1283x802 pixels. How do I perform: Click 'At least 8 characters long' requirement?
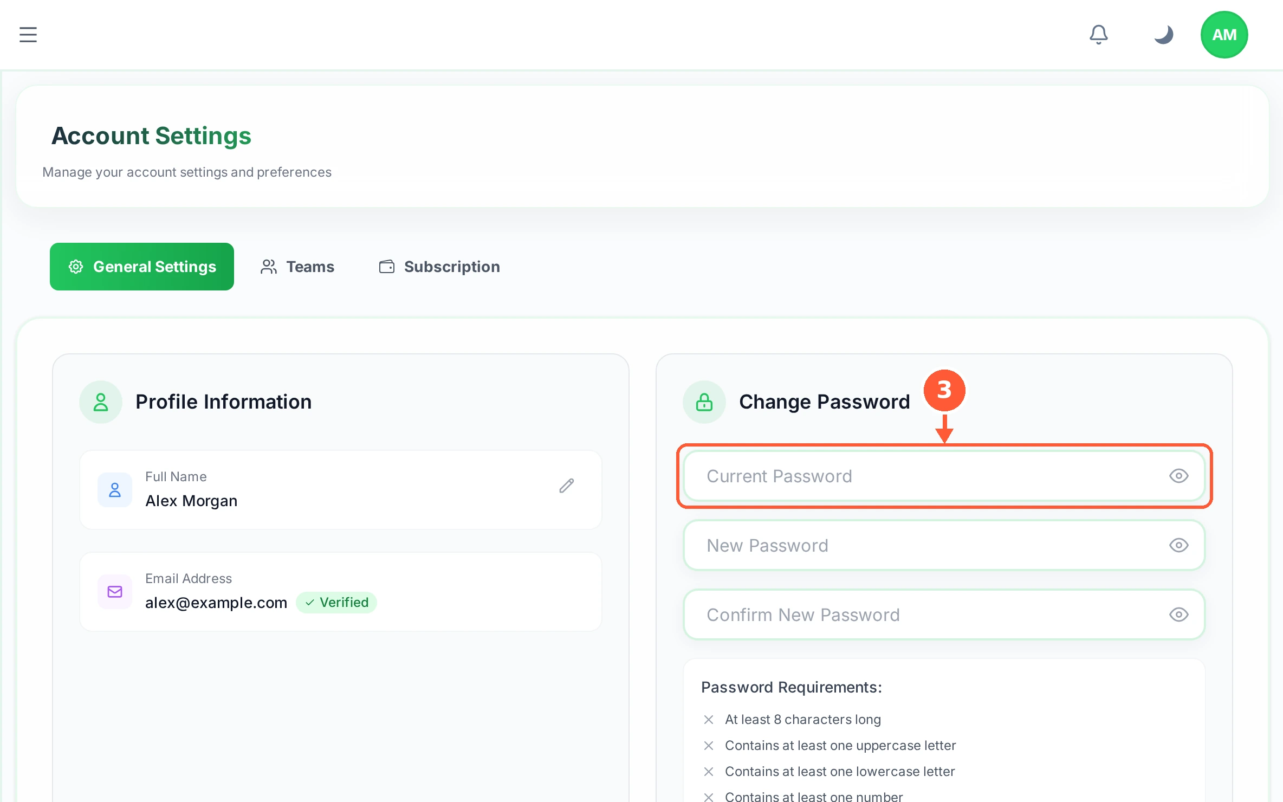pos(803,720)
